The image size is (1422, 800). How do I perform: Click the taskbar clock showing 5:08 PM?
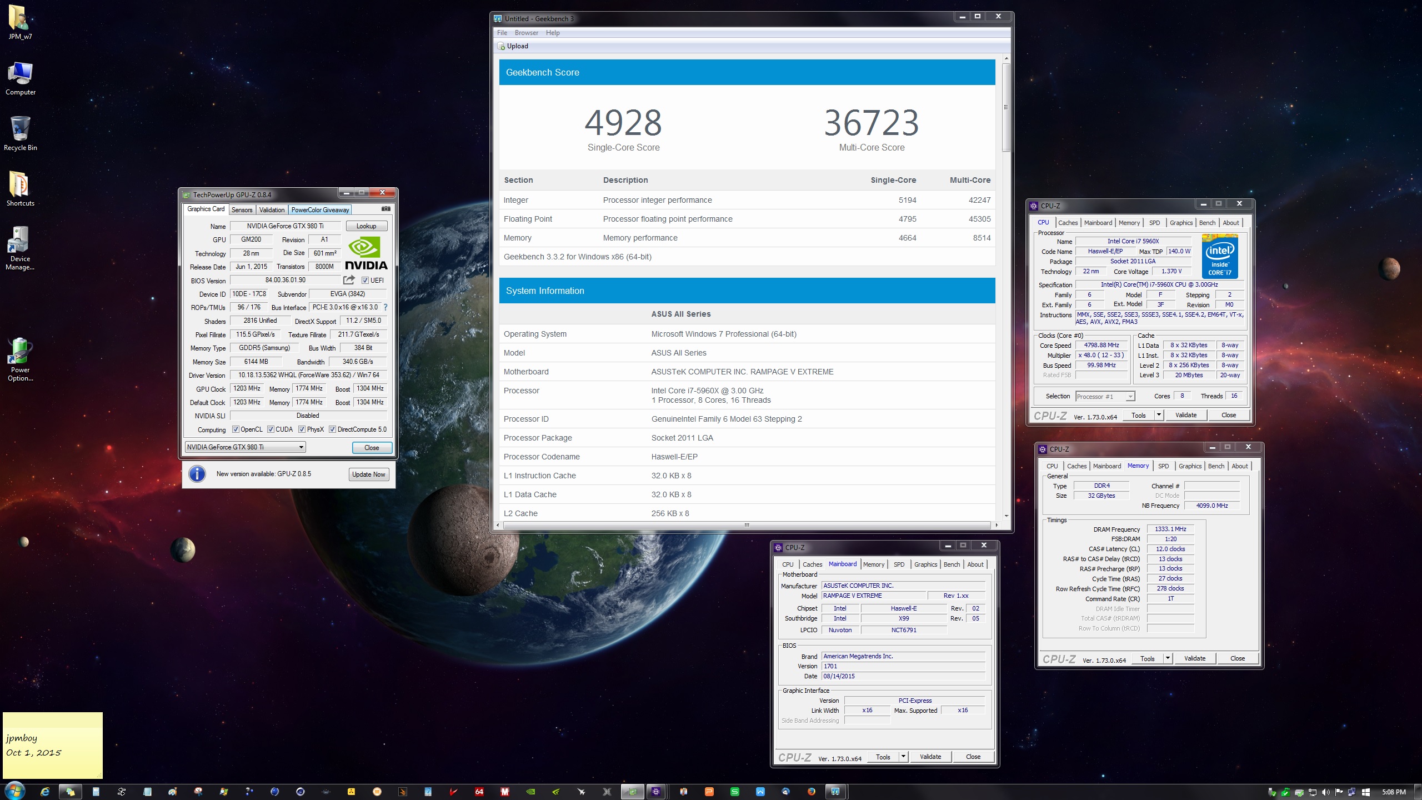pyautogui.click(x=1394, y=792)
